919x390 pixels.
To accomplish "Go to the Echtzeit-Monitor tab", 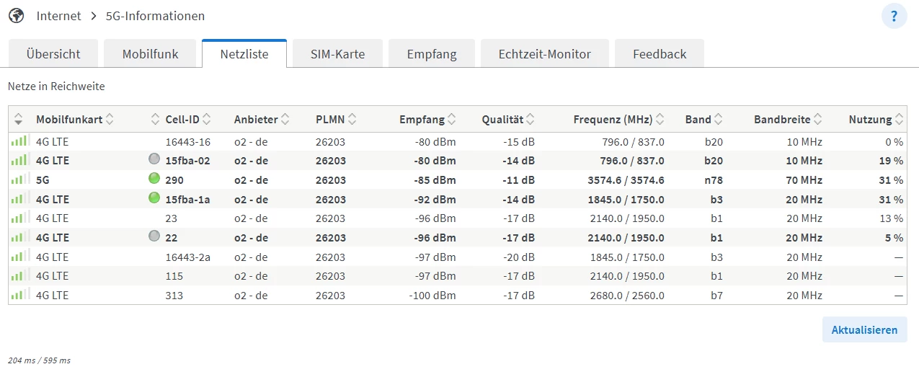I will tap(544, 54).
